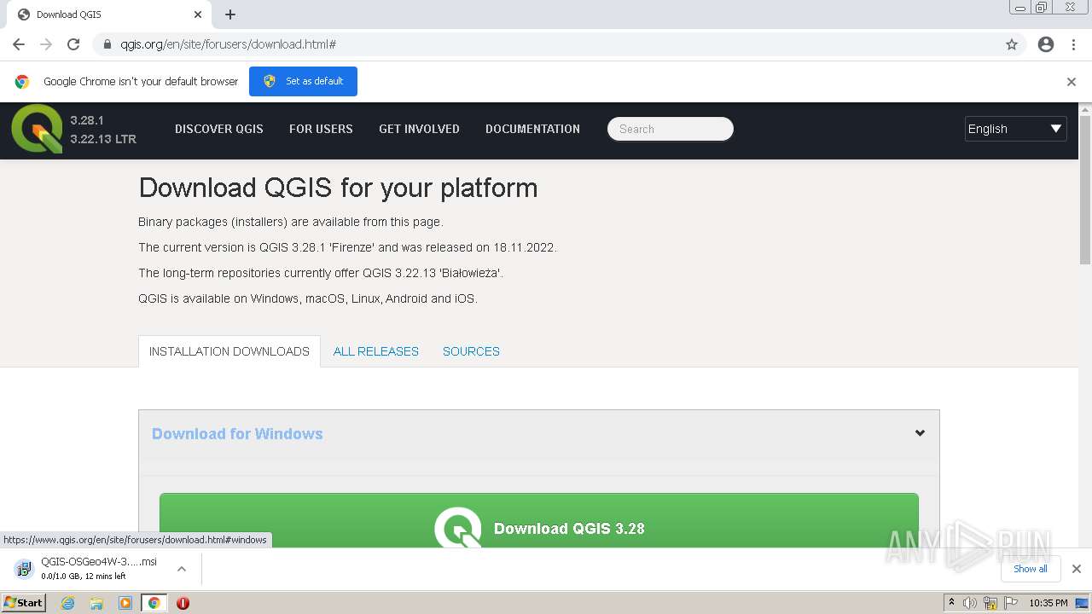The height and width of the screenshot is (614, 1092).
Task: Click the site lock icon in the address bar
Action: 107,44
